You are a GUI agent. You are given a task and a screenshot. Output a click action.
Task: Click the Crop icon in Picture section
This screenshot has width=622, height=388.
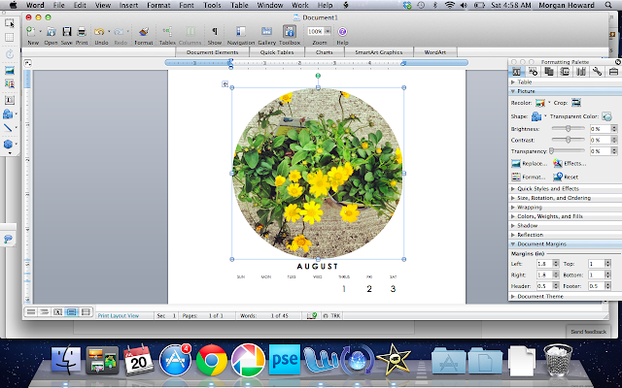click(576, 103)
